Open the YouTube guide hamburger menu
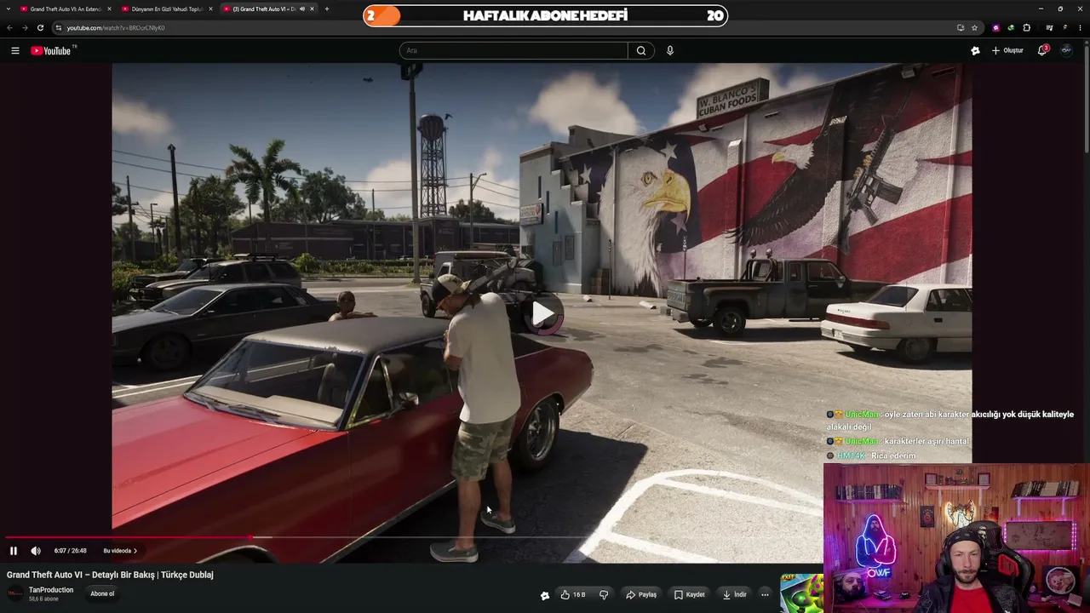1090x613 pixels. pyautogui.click(x=15, y=51)
